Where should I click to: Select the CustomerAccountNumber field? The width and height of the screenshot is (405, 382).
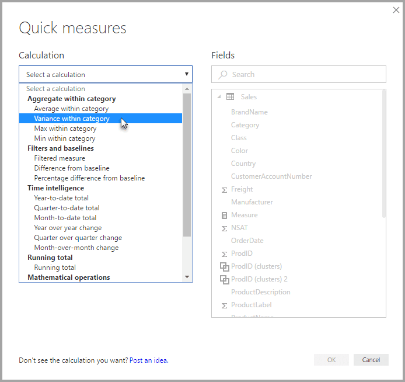pos(271,176)
